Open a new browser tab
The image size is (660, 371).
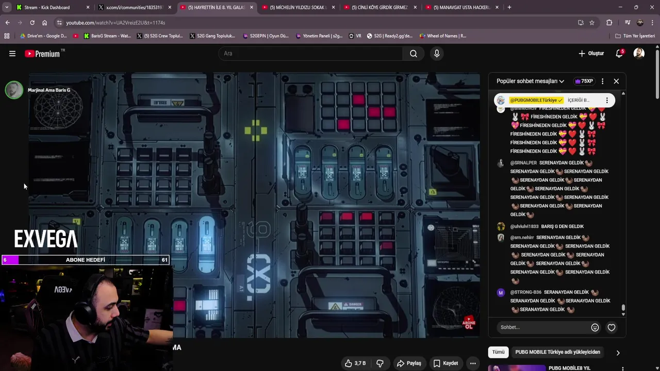509,7
